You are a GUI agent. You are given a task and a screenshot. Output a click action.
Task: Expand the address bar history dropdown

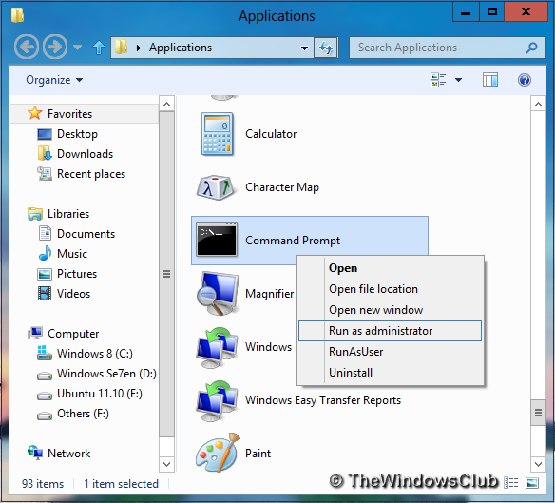tap(304, 48)
